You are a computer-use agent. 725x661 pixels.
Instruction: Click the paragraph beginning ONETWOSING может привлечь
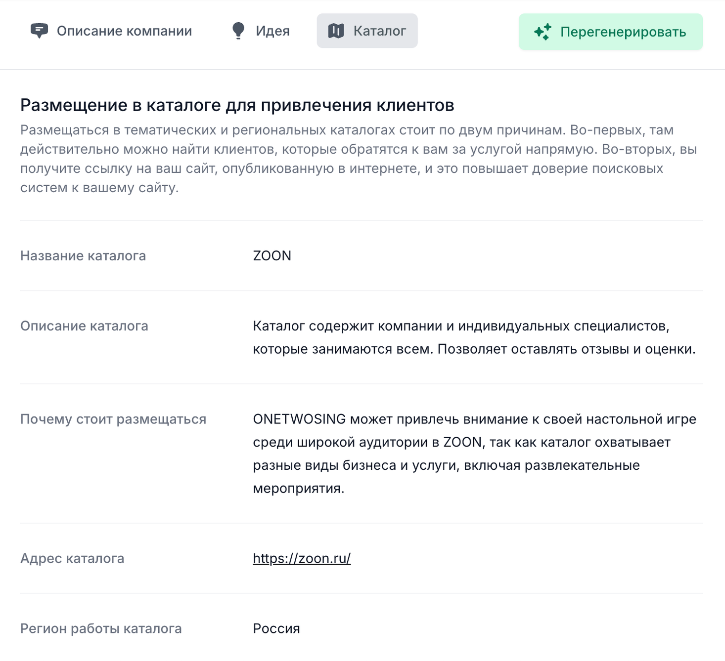(474, 454)
